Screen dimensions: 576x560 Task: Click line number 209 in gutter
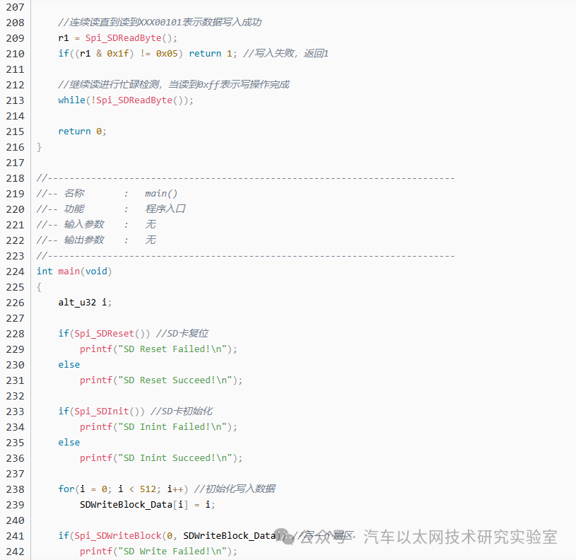pos(15,38)
